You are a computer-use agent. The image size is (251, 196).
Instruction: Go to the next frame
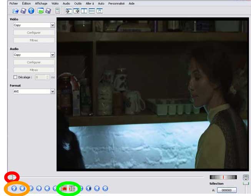point(39,188)
